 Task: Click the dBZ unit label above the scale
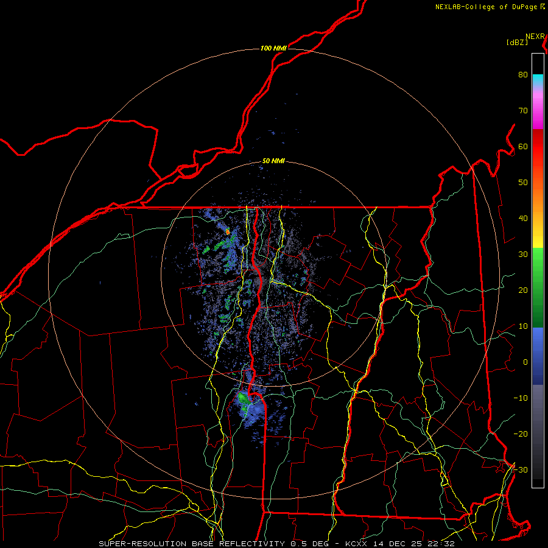517,43
